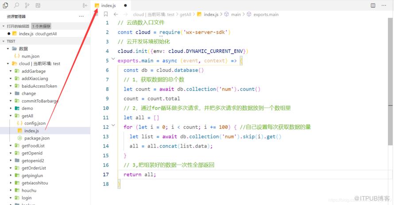Image resolution: width=394 pixels, height=205 pixels.
Task: Open the Search panel icon
Action: pos(16,5)
